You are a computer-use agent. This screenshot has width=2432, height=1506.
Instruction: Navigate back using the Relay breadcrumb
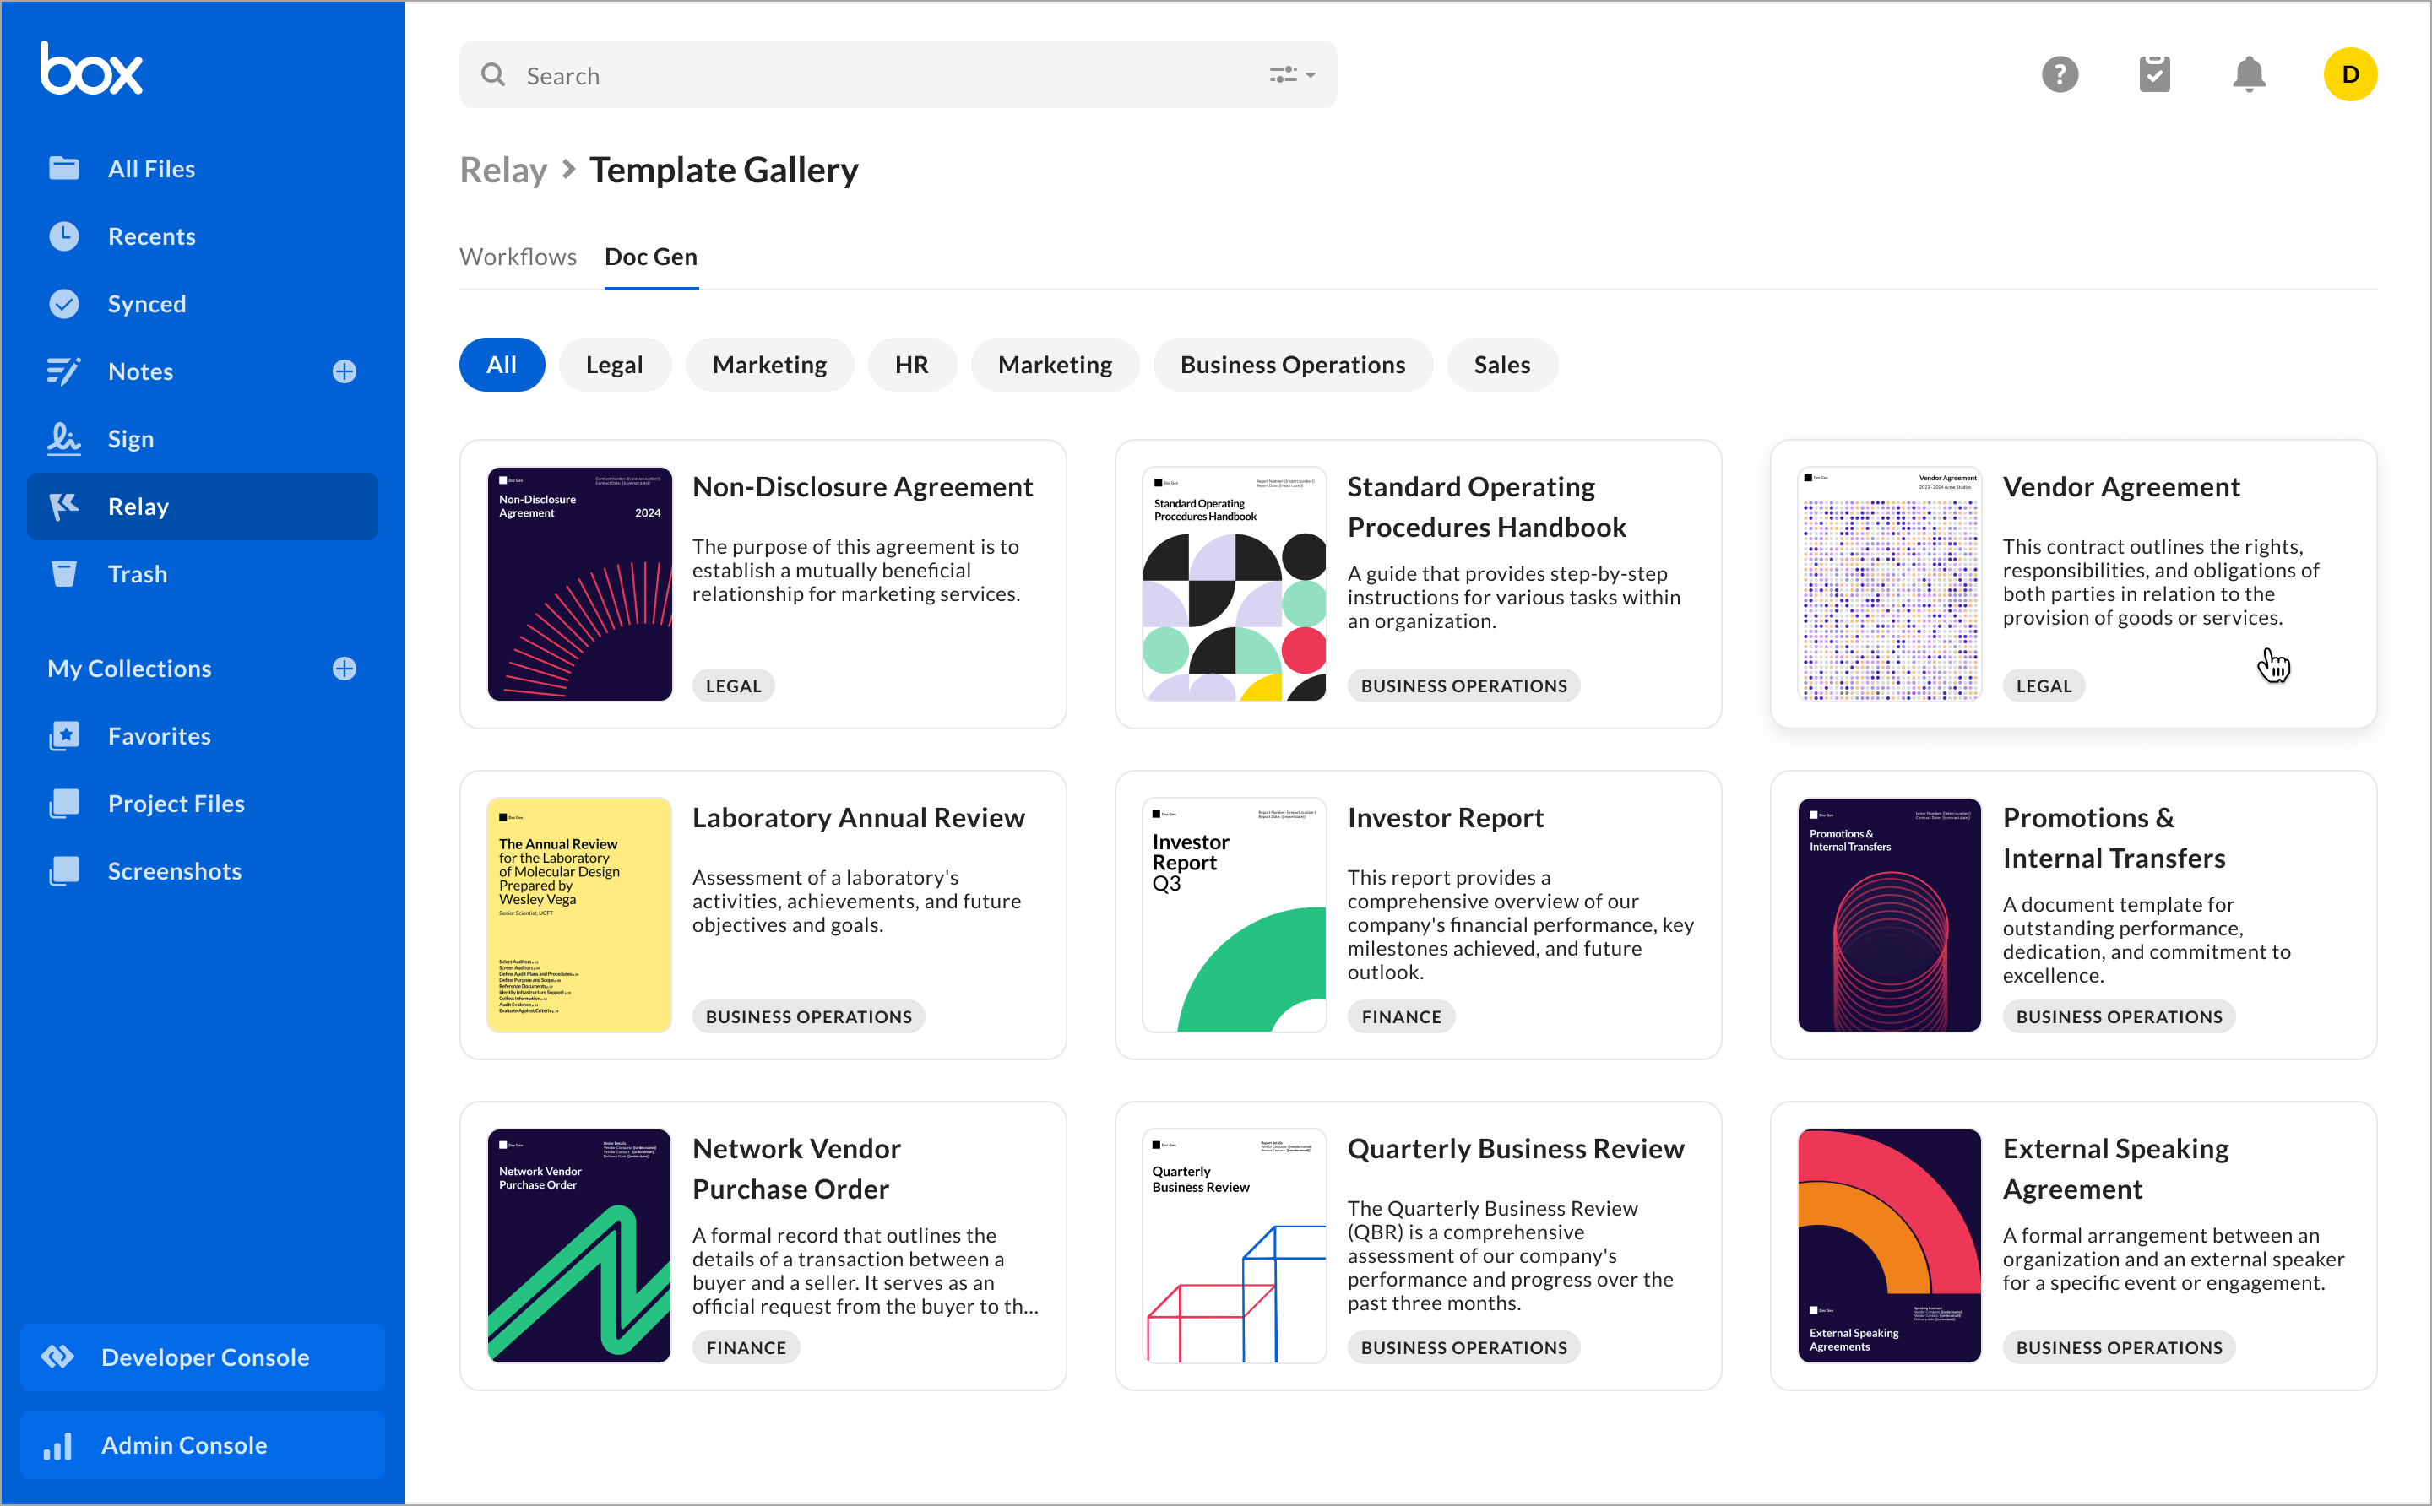click(x=503, y=170)
